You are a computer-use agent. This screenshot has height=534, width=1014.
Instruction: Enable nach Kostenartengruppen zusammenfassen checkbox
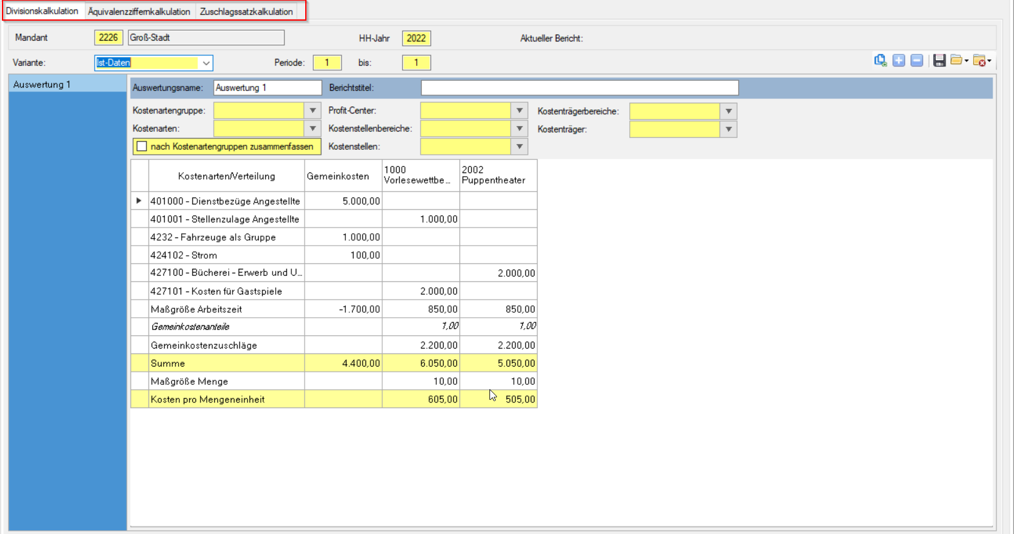coord(142,147)
